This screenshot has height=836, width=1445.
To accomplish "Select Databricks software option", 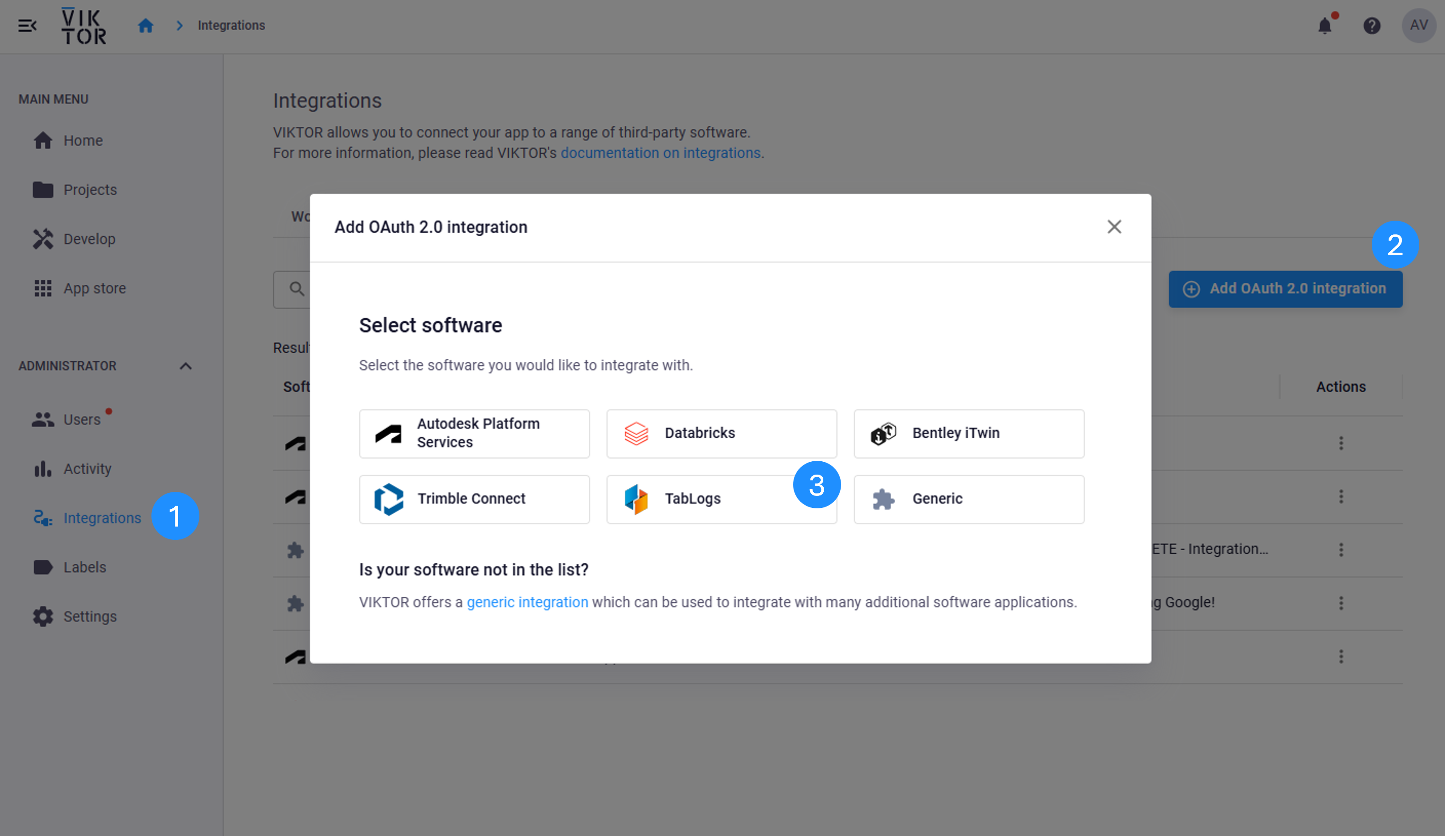I will point(721,433).
